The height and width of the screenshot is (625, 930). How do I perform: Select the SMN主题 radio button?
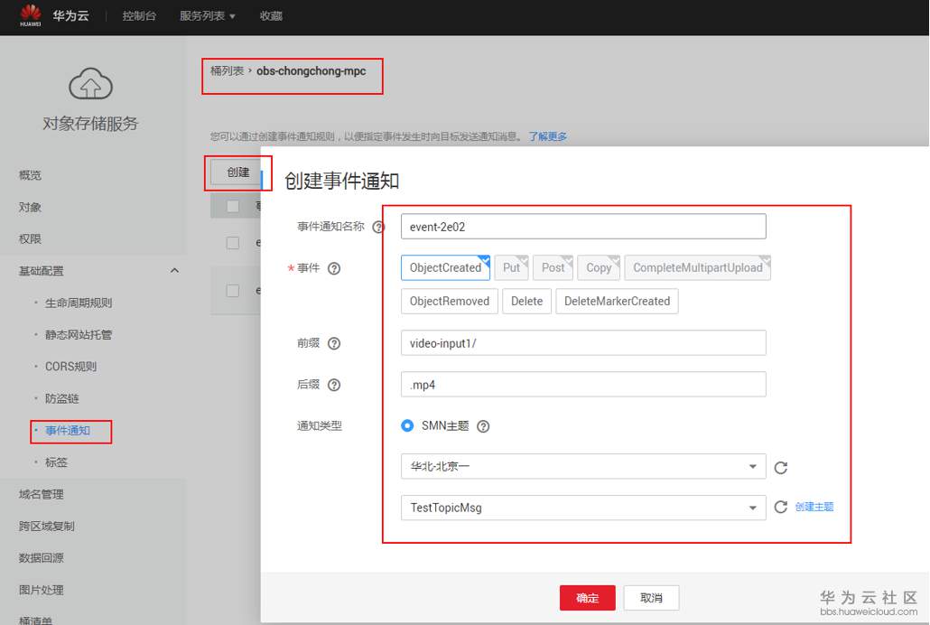tap(408, 425)
